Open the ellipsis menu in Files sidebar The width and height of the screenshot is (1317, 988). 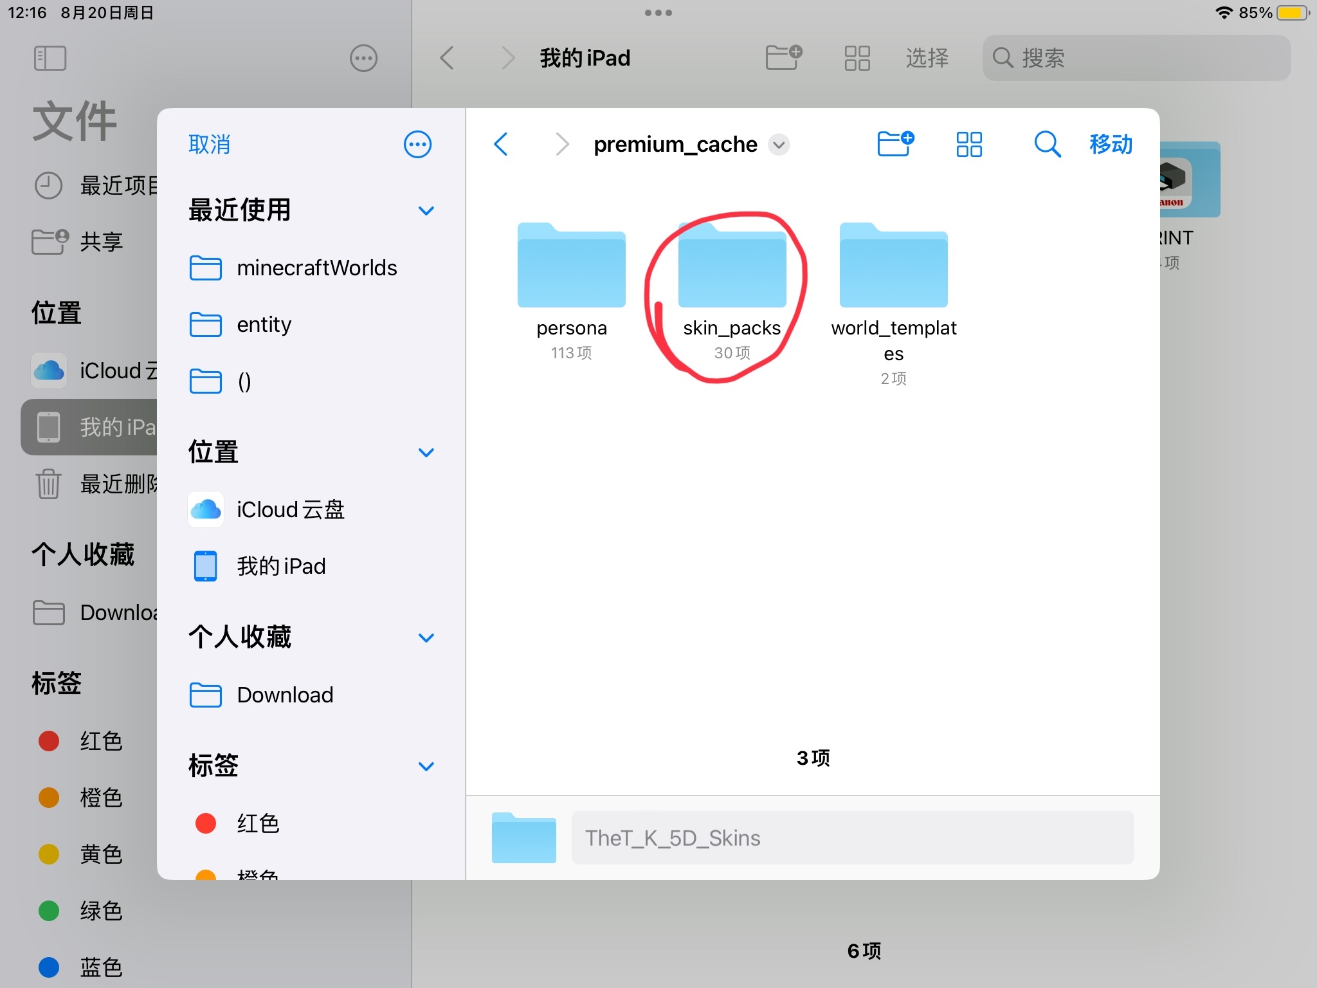tap(363, 58)
